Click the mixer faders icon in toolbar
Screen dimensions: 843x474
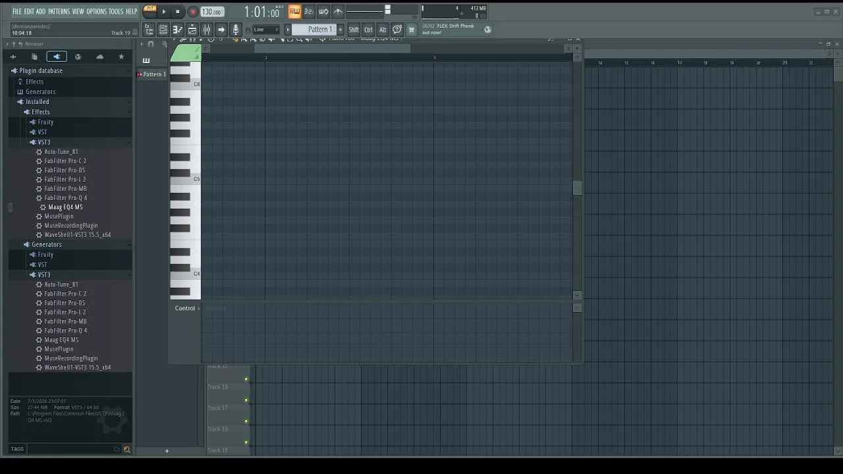(207, 30)
